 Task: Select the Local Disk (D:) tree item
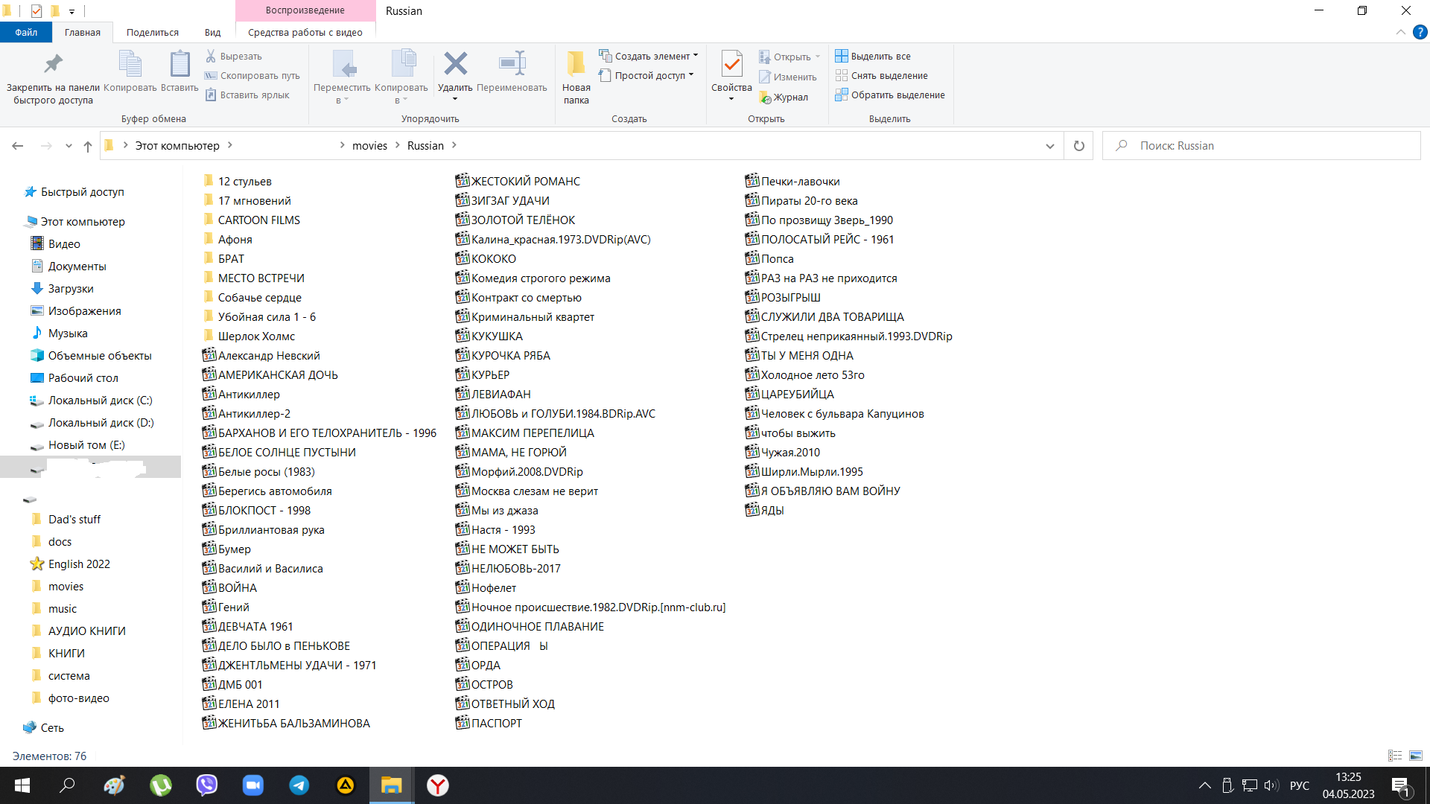point(101,423)
